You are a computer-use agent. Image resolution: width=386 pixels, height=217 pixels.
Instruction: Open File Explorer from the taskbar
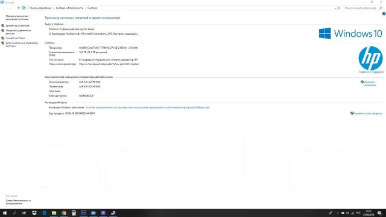coord(54,213)
